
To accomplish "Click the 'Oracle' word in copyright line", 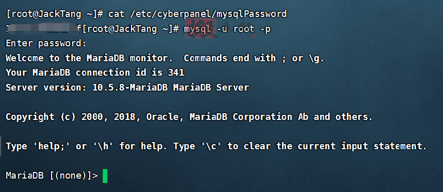I will pyautogui.click(x=162, y=117).
